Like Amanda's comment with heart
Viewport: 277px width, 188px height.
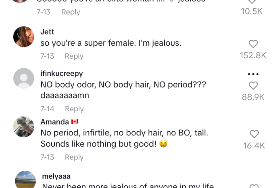click(x=254, y=134)
